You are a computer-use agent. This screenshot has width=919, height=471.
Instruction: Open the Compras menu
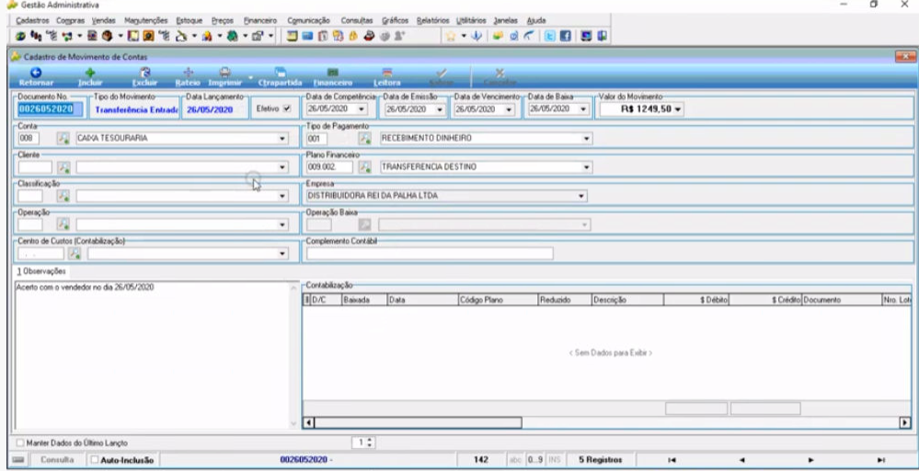click(70, 20)
